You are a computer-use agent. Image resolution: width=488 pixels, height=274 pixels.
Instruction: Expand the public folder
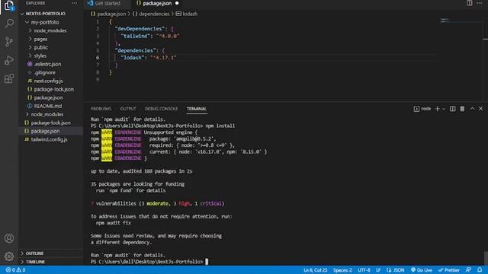pos(40,47)
